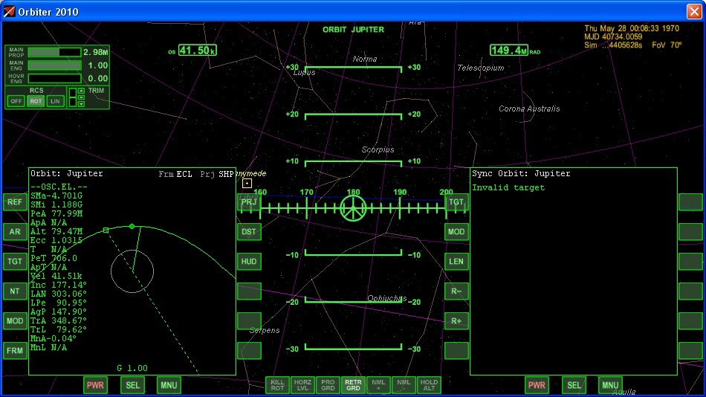
Task: Click the radius readout 149.4M
Action: [509, 50]
